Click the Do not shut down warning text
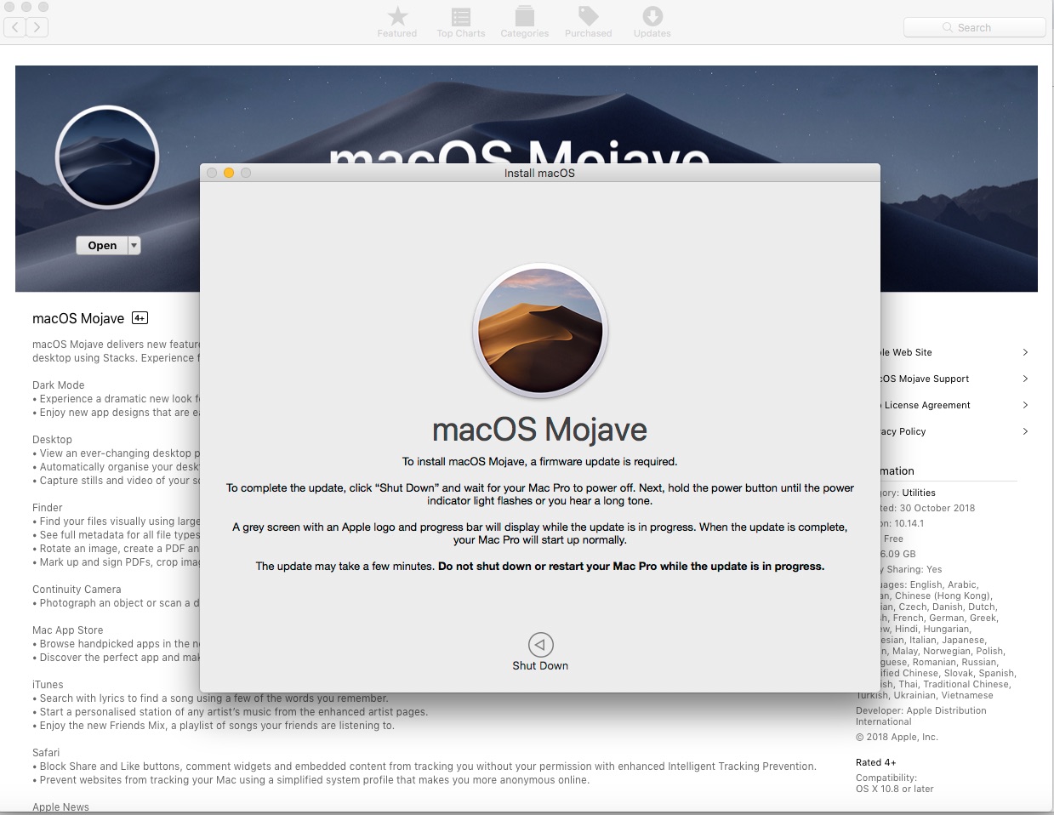The width and height of the screenshot is (1054, 815). pyautogui.click(x=631, y=567)
